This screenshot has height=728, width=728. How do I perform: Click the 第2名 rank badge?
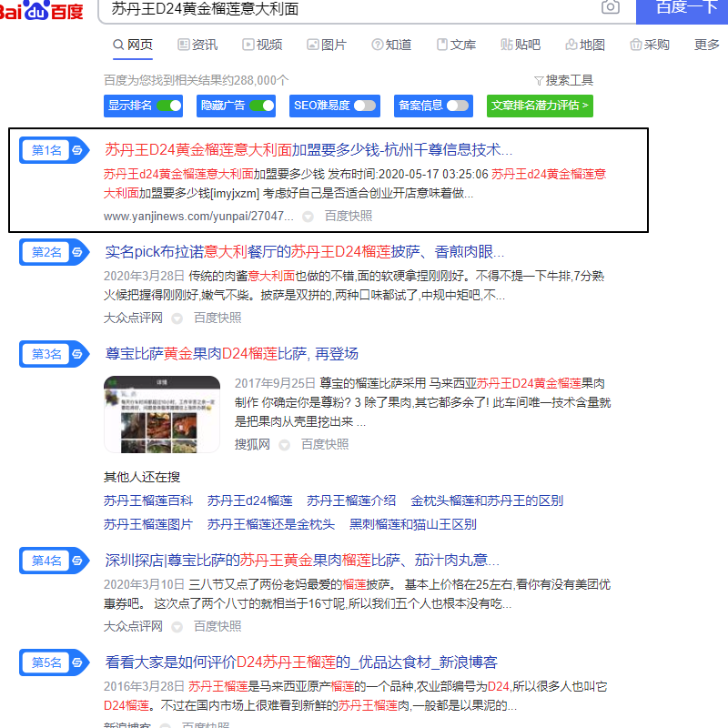point(46,252)
